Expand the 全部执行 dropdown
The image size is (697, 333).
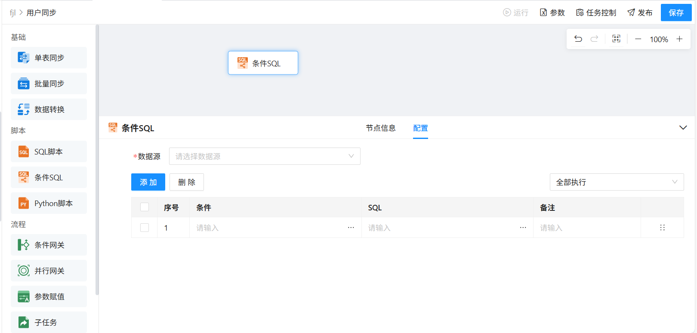tap(616, 182)
